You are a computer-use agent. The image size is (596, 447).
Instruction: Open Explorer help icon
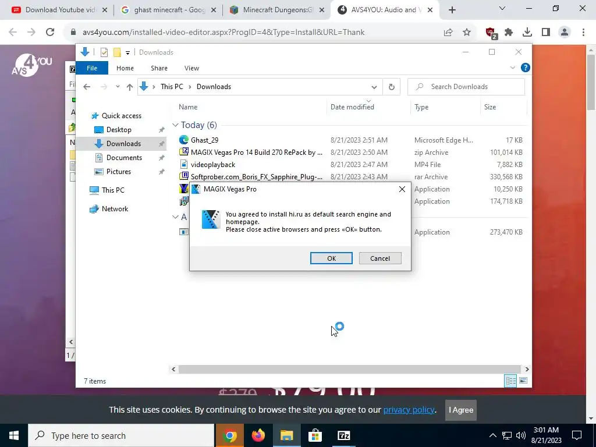pos(526,68)
